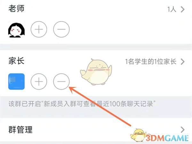Add a parent using the plus icon
This screenshot has height=144, width=192.
click(39, 81)
